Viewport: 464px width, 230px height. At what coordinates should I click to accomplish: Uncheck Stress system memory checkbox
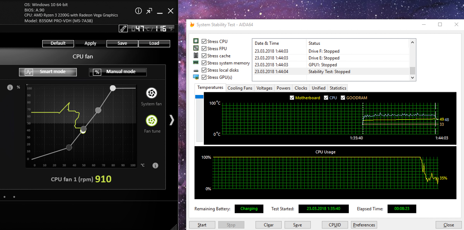click(x=204, y=63)
